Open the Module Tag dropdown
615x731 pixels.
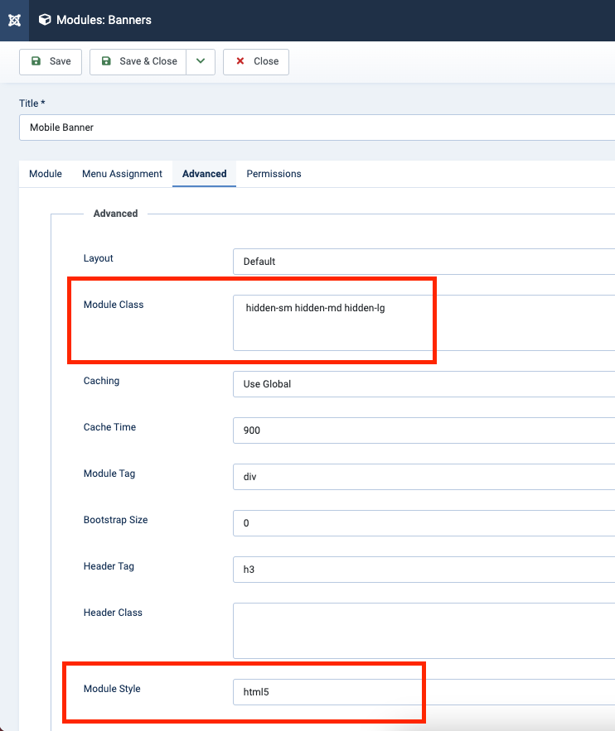[x=424, y=477]
